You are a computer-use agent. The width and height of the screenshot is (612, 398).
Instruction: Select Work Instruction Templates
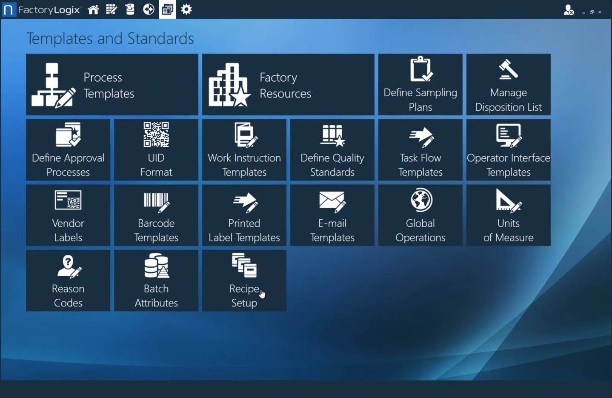244,150
